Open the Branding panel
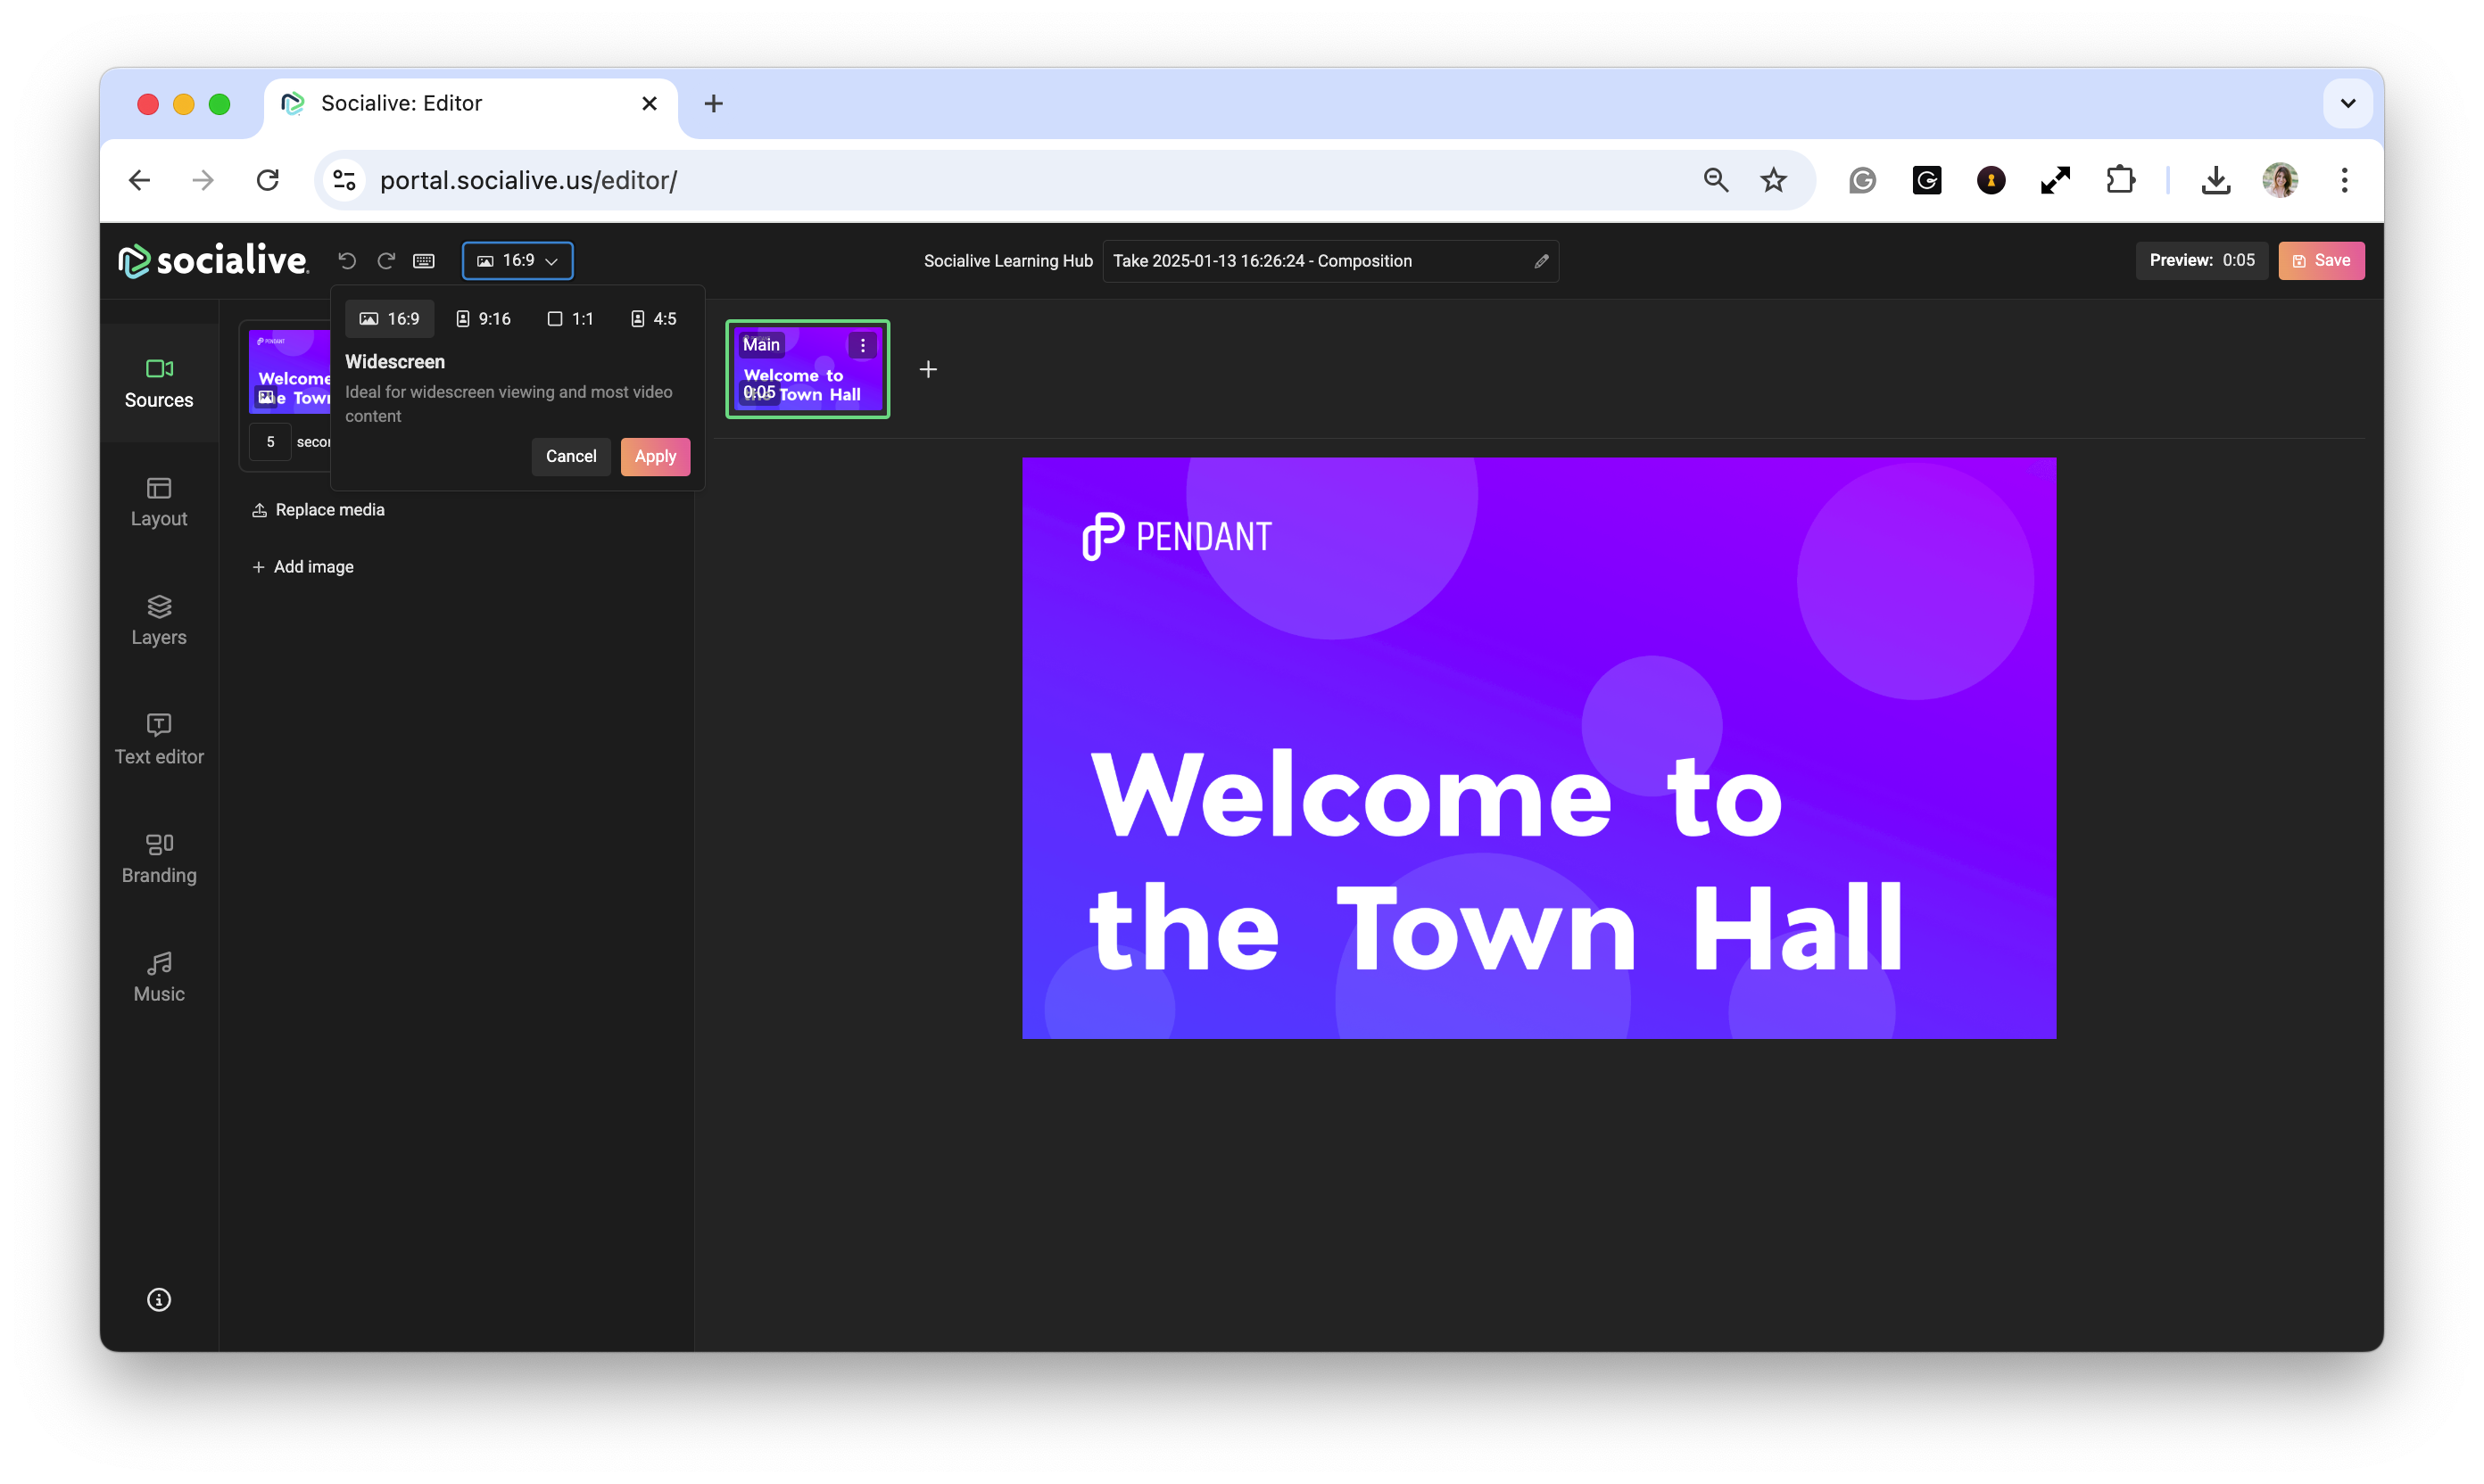2484x1484 pixels. (159, 858)
